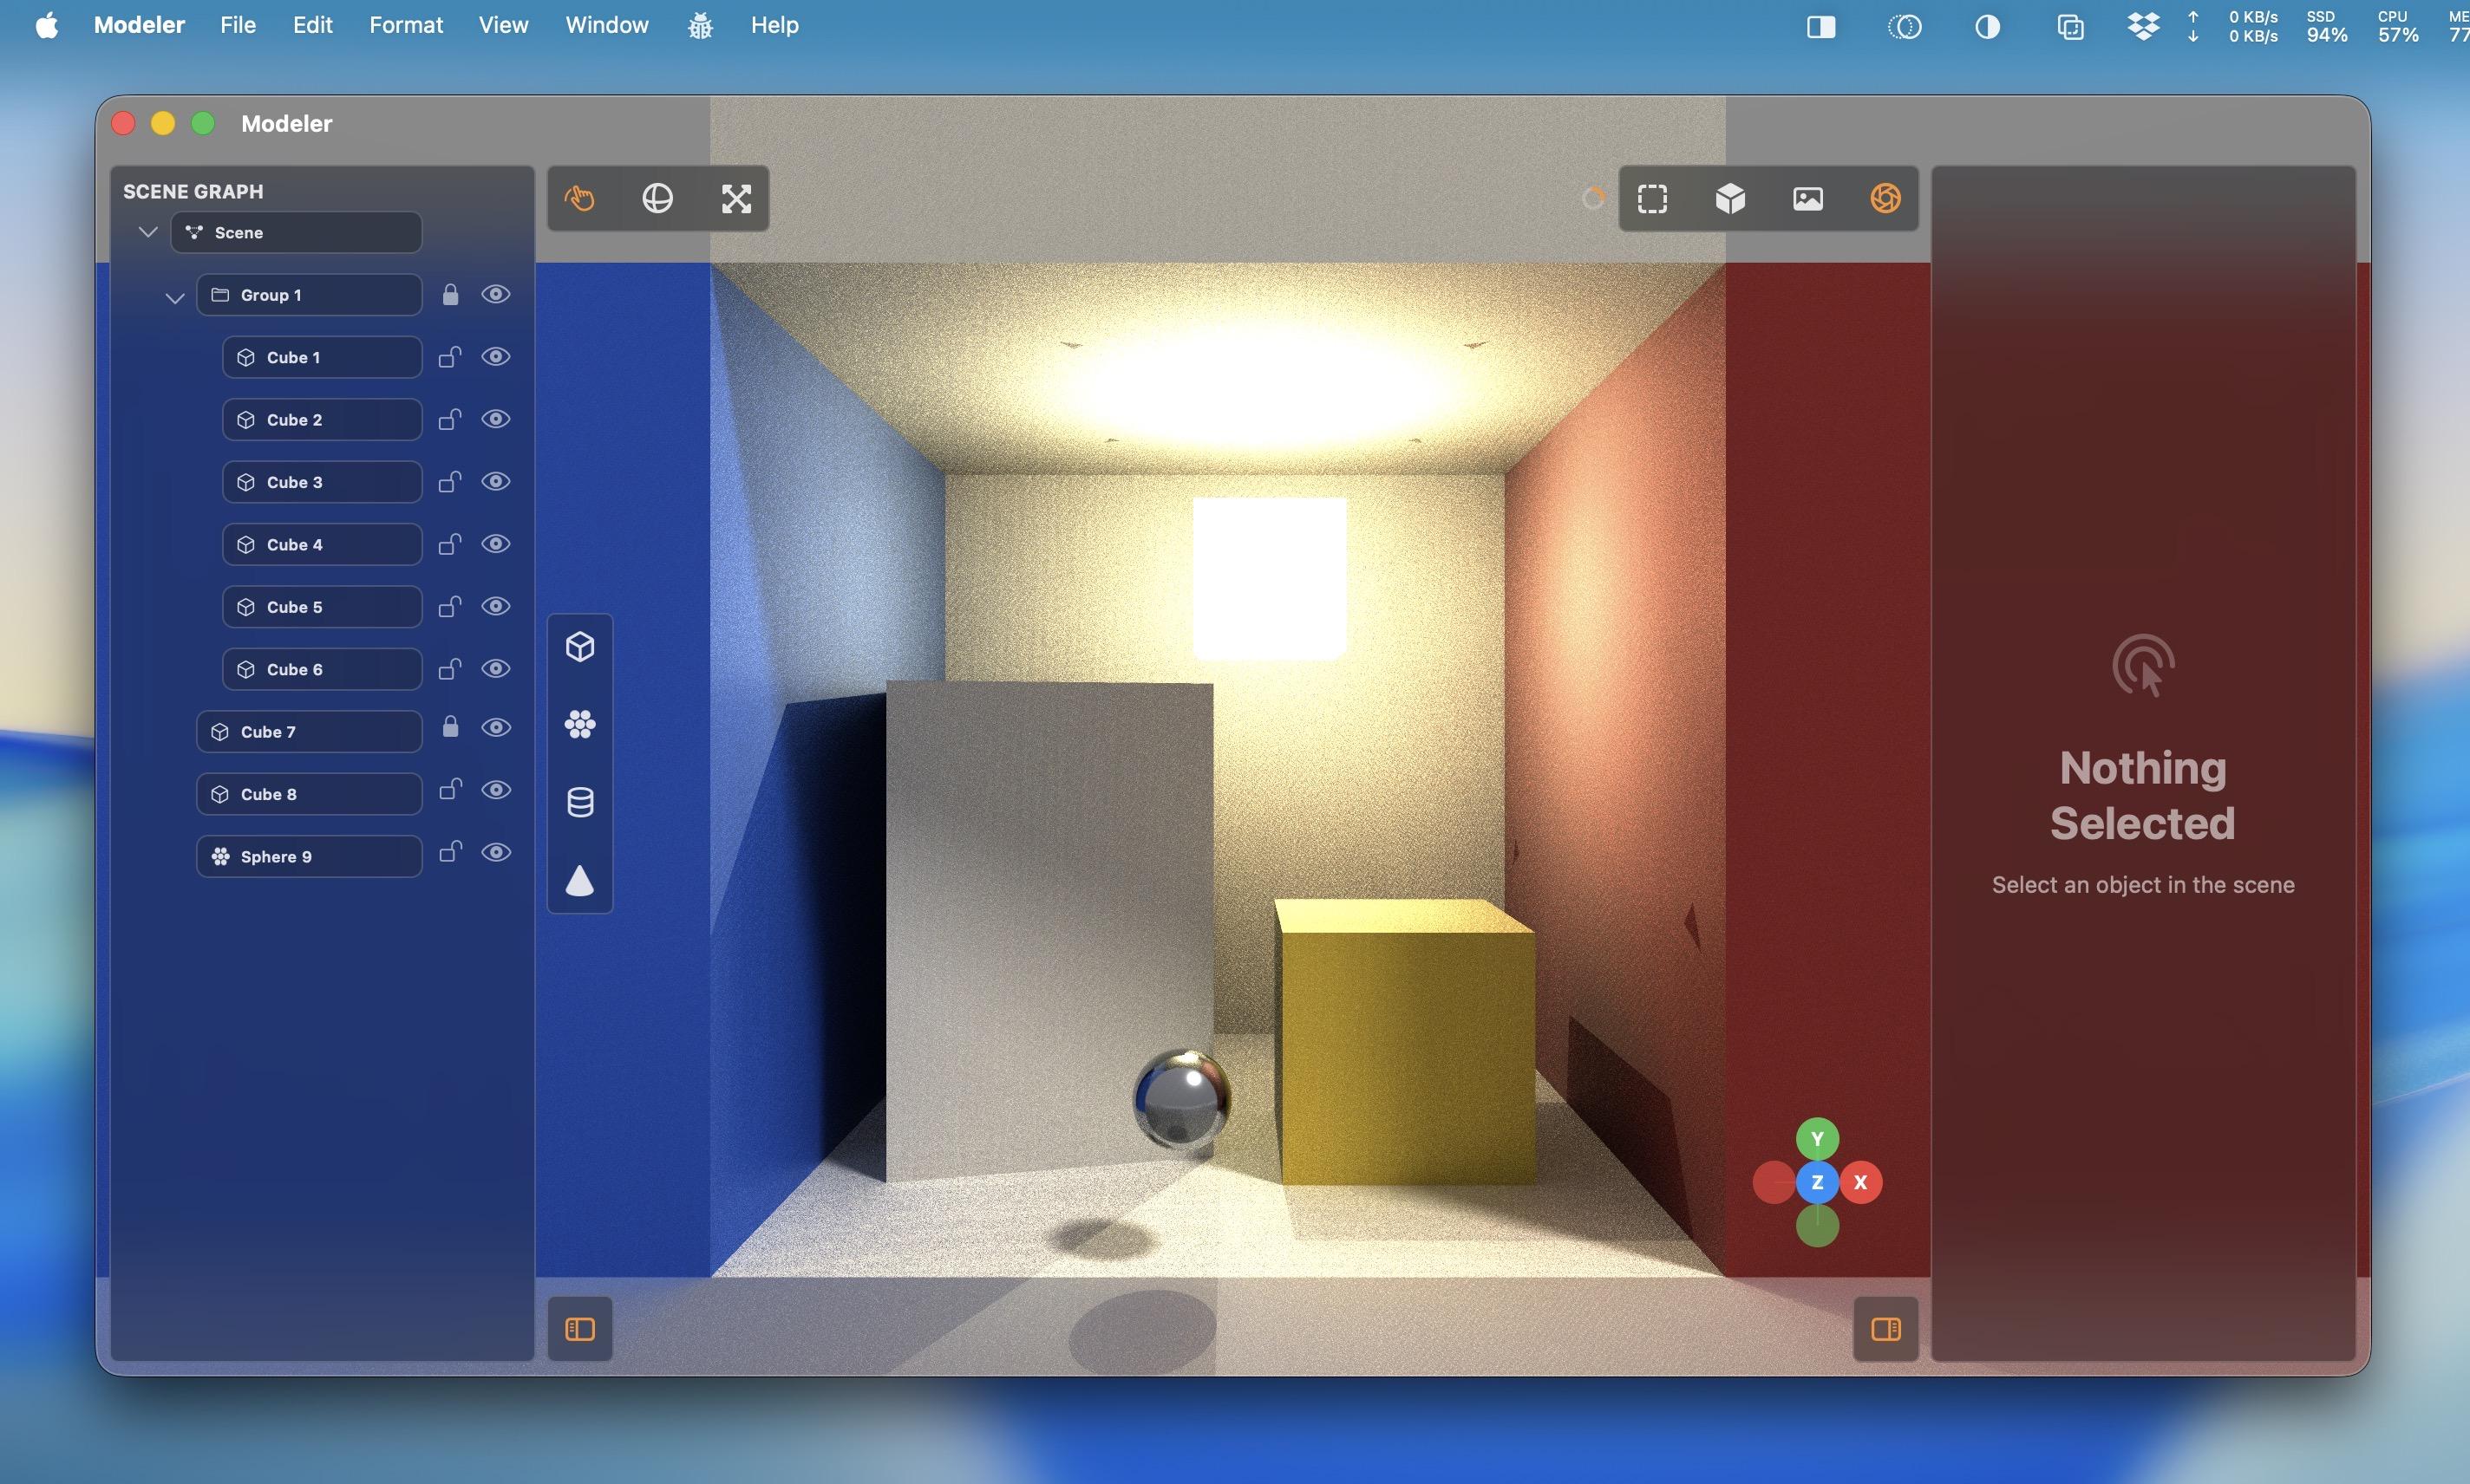Select Cube 6 in scene graph
This screenshot has width=2470, height=1484.
coord(322,669)
